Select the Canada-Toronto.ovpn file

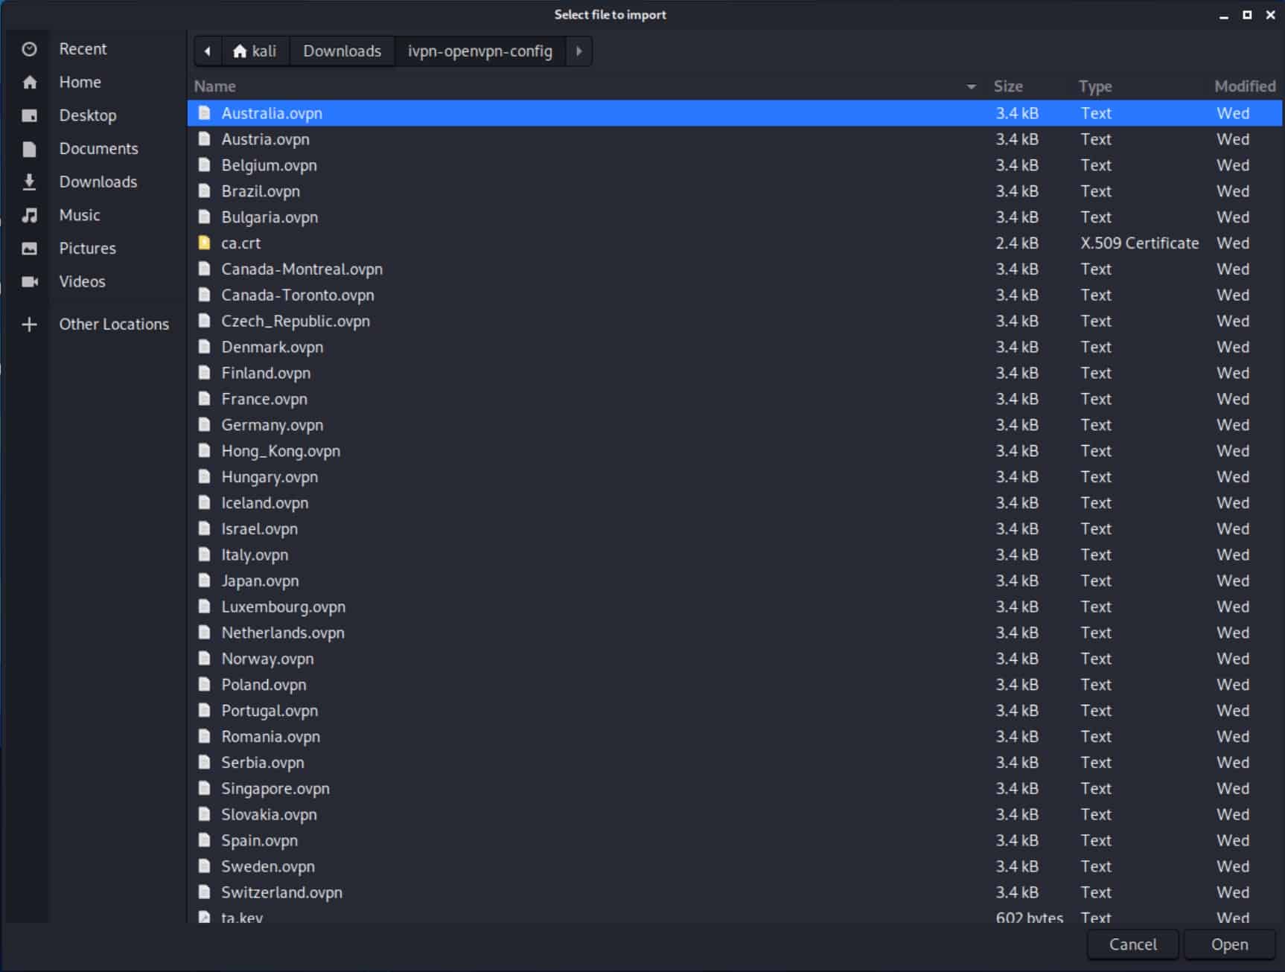pos(734,295)
